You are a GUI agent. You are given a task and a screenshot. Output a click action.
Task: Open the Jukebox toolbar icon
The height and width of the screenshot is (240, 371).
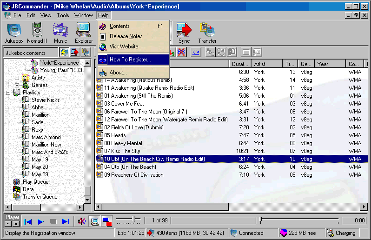[14, 33]
